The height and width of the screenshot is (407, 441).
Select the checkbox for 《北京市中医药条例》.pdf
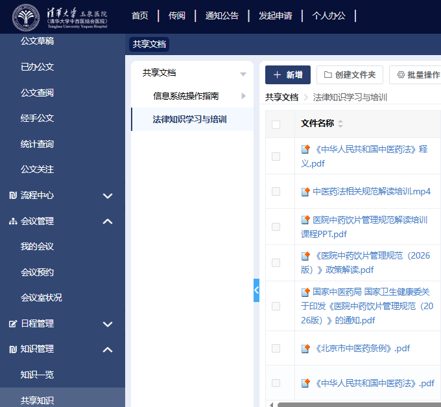(276, 349)
